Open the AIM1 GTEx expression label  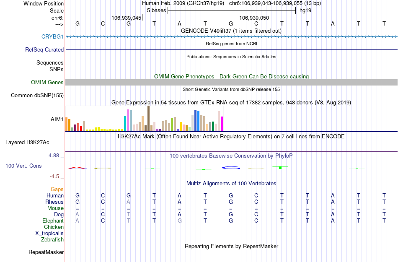click(x=57, y=119)
